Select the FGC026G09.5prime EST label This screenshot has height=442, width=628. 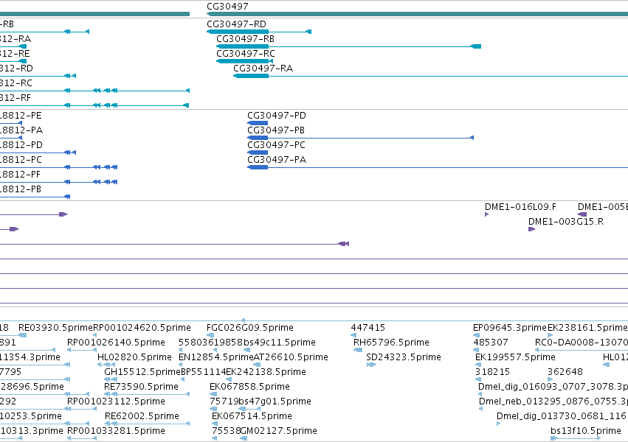pos(250,328)
